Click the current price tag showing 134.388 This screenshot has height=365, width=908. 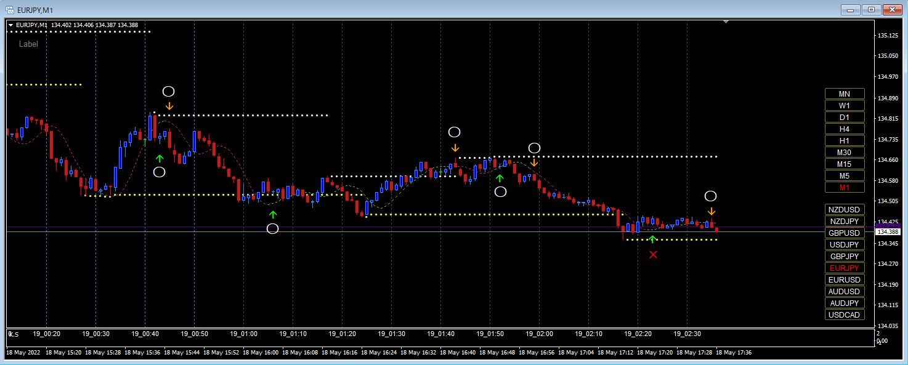coord(890,231)
